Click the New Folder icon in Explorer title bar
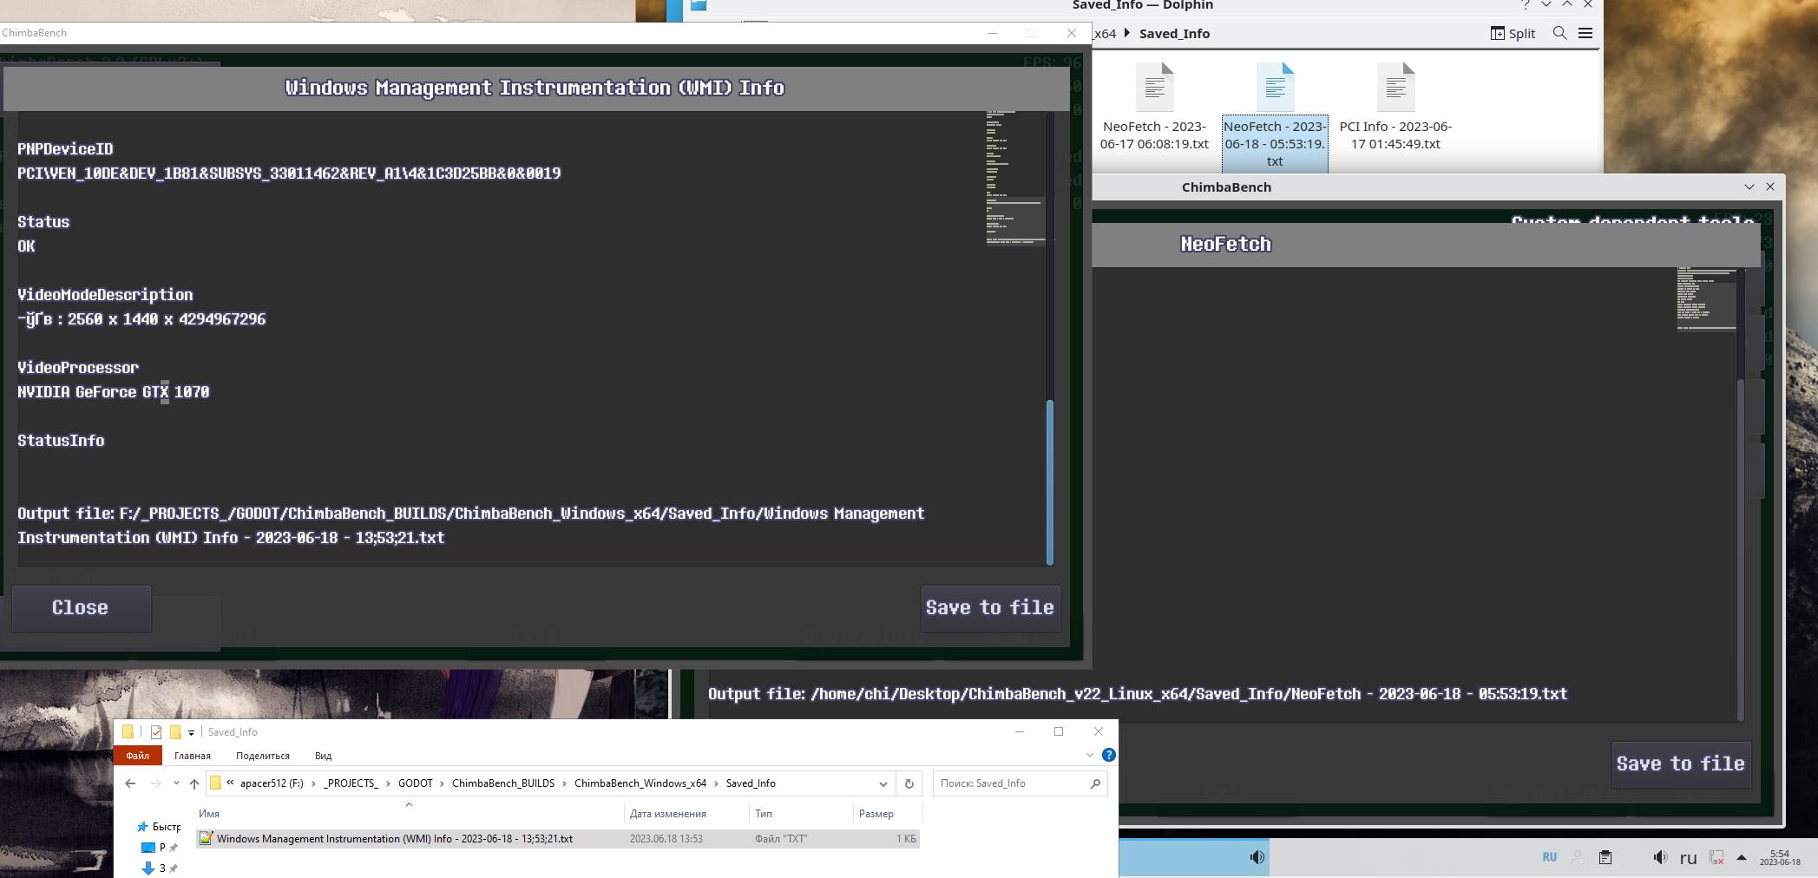Image resolution: width=1818 pixels, height=878 pixels. coord(175,732)
